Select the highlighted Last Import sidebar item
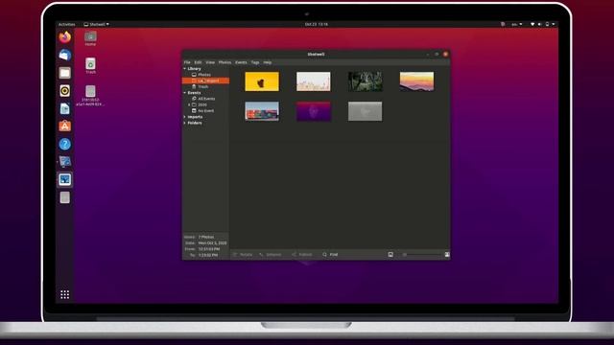This screenshot has width=614, height=345. click(x=206, y=80)
